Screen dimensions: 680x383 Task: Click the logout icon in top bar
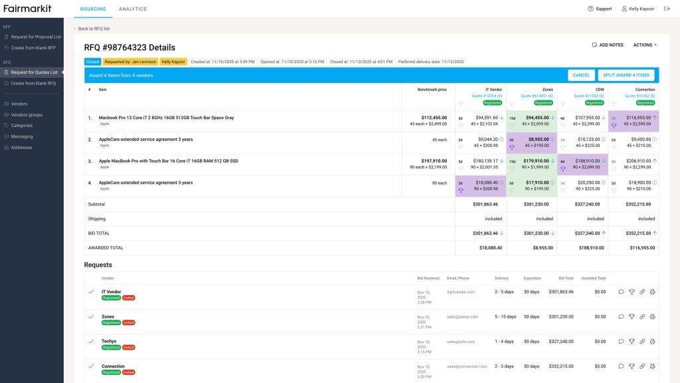pos(667,9)
